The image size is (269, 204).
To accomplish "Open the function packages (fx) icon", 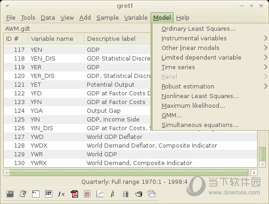I will pos(62,194).
